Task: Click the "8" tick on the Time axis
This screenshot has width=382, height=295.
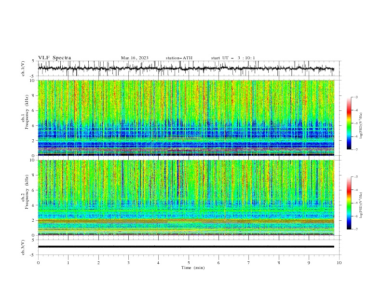Action: click(x=279, y=263)
